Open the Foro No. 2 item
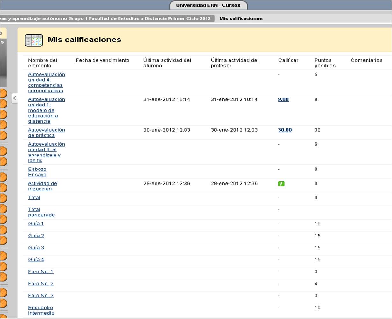Screen dimensions: 392x319 click(40, 284)
